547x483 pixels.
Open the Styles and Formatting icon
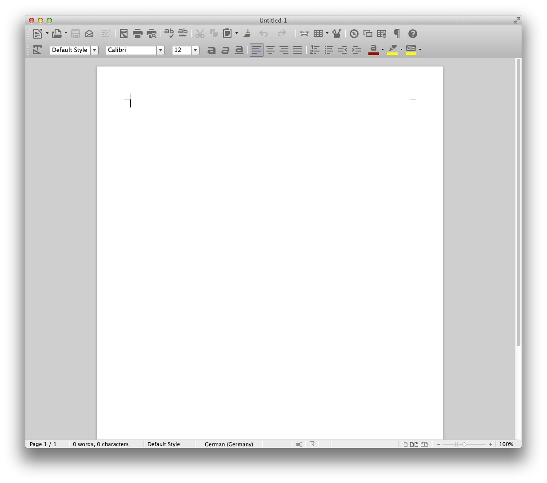[37, 50]
